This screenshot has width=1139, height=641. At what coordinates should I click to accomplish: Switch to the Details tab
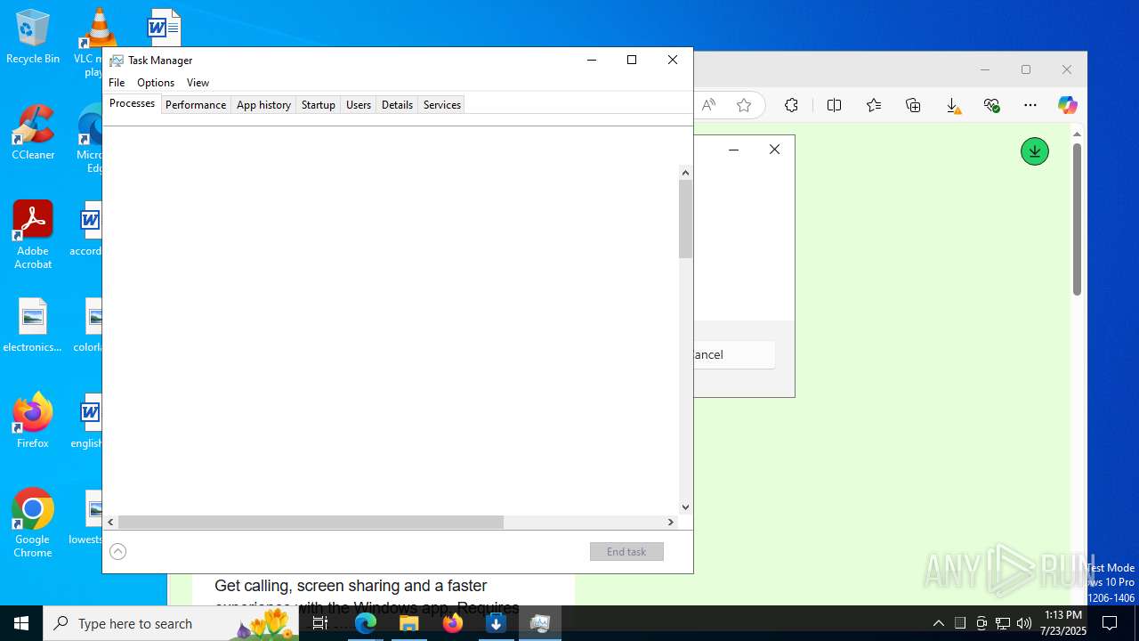pyautogui.click(x=397, y=105)
